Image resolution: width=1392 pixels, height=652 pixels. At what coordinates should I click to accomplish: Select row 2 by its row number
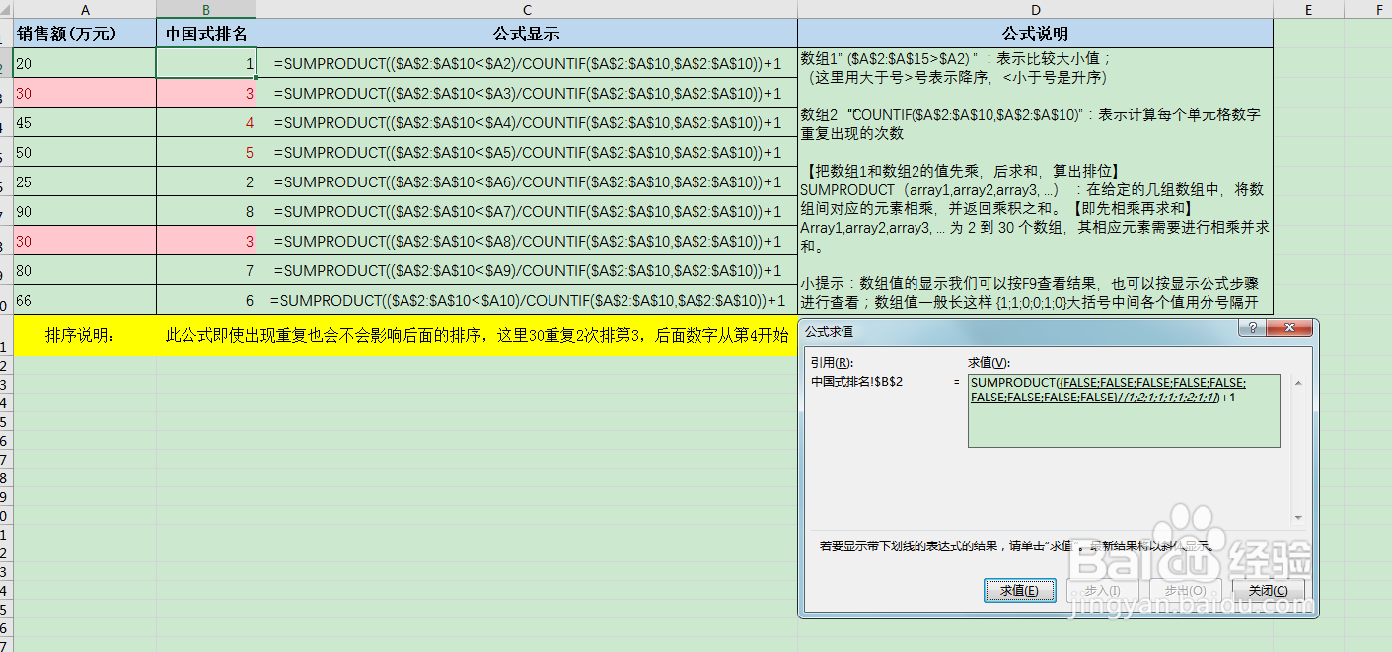[7, 62]
